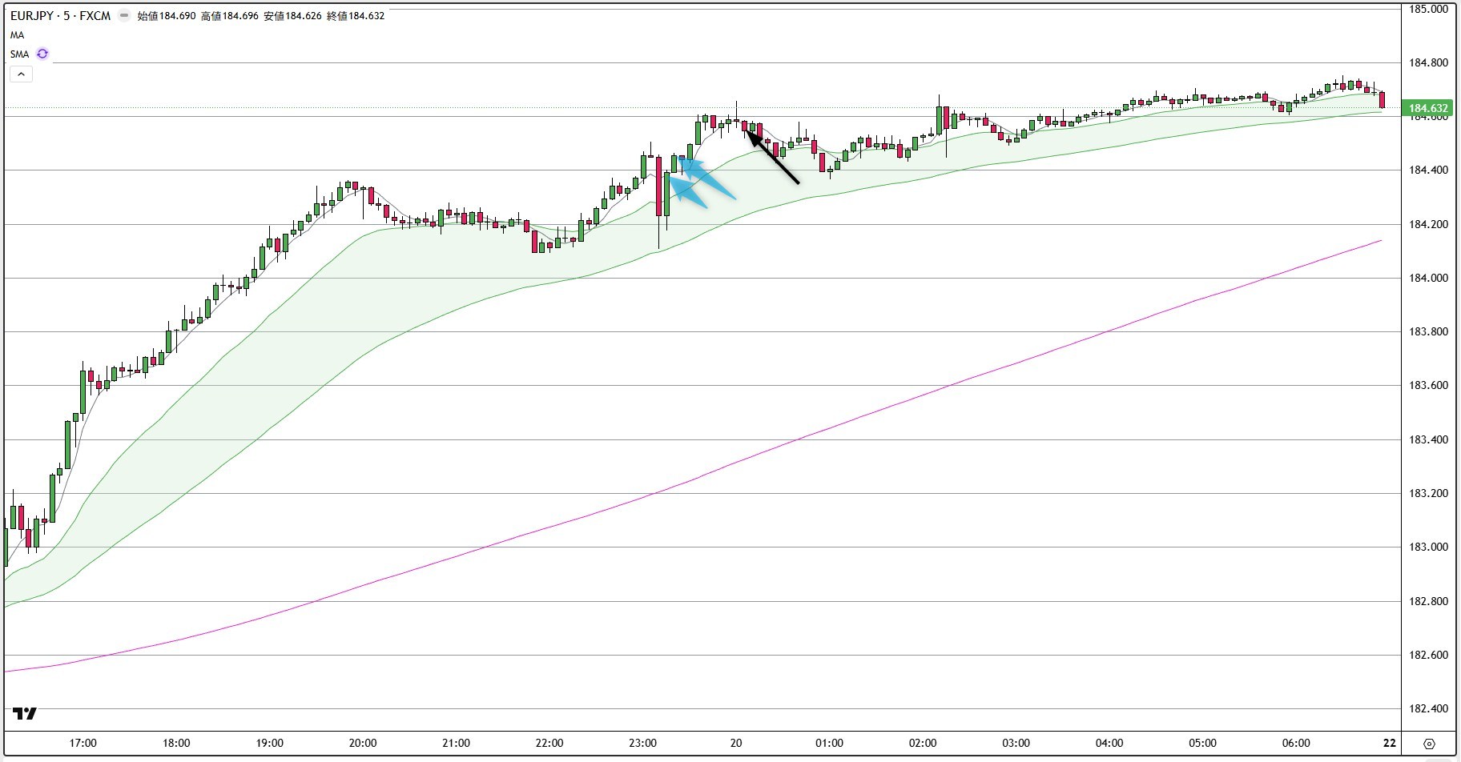The image size is (1461, 762).
Task: Hide the candlestick series with the eye toggle
Action: 123,14
